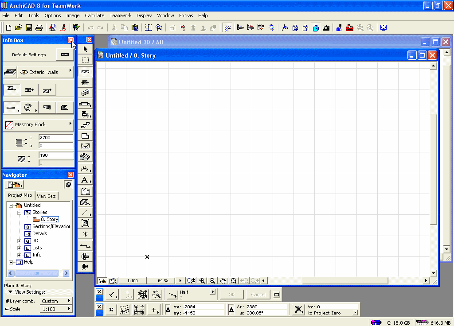Pick the Stair tool in the toolbox

85,125
